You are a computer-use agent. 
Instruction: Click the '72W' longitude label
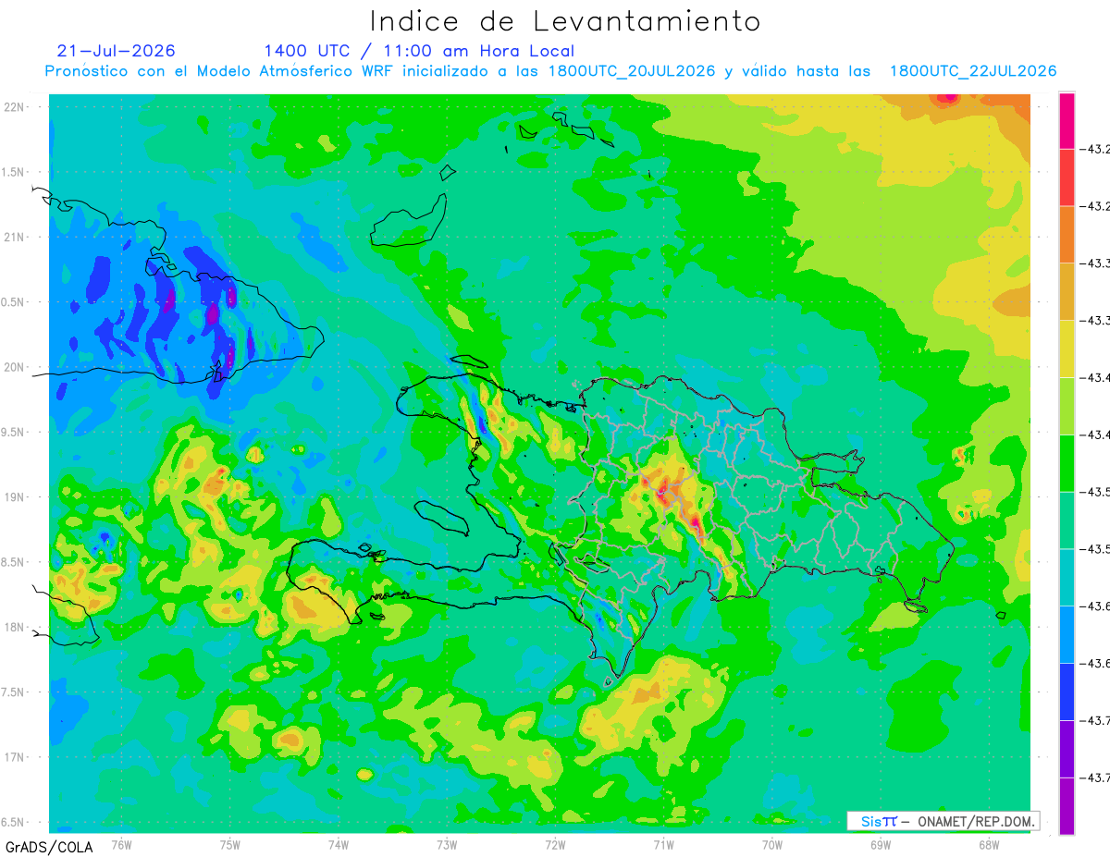point(555,845)
